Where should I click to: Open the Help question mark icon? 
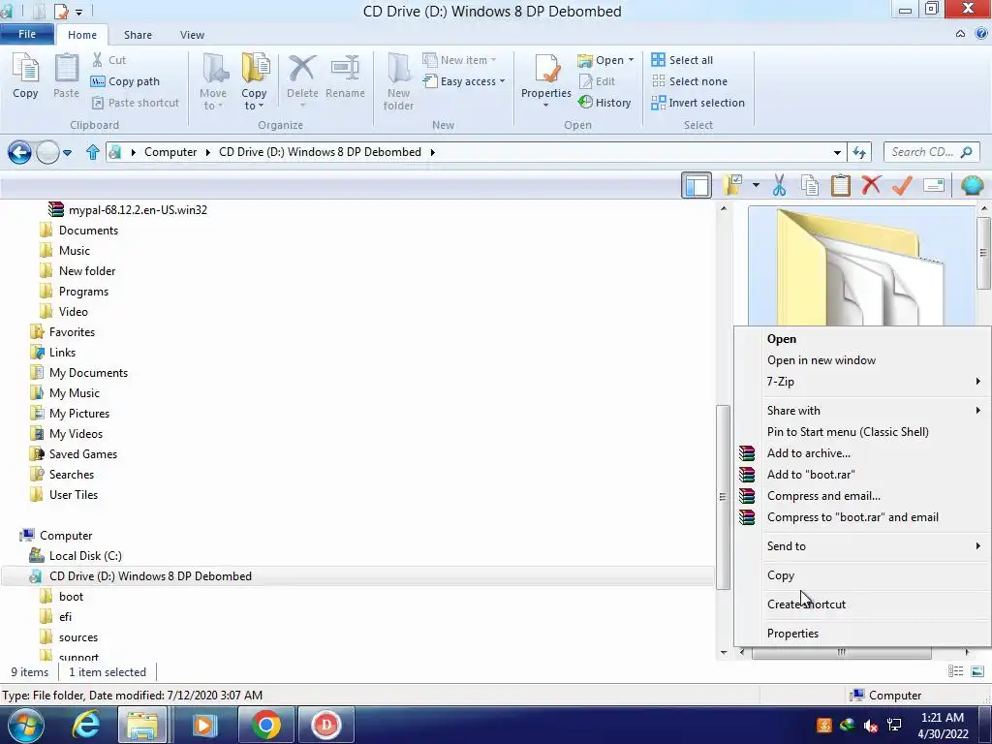coord(980,34)
